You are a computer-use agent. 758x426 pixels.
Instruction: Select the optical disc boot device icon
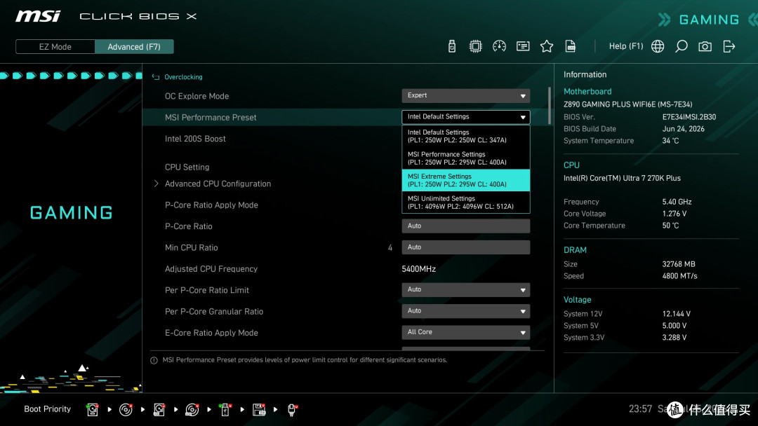coord(126,410)
